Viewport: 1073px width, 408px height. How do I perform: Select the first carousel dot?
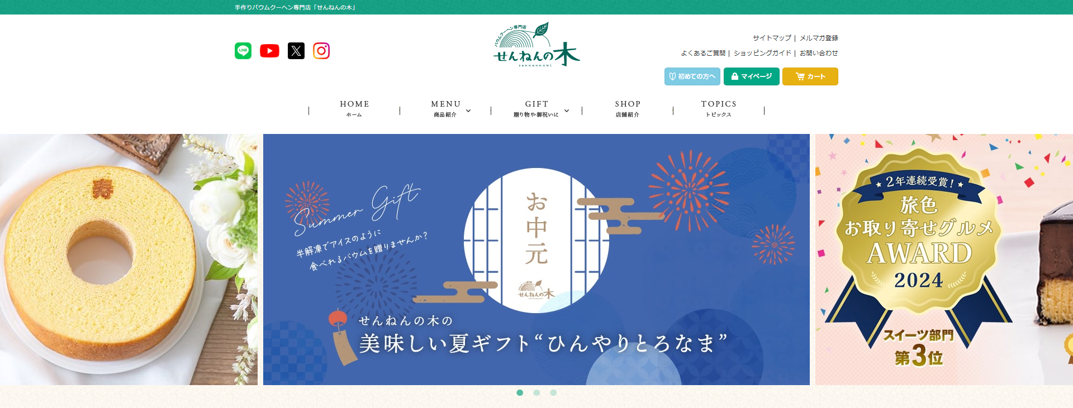click(520, 392)
